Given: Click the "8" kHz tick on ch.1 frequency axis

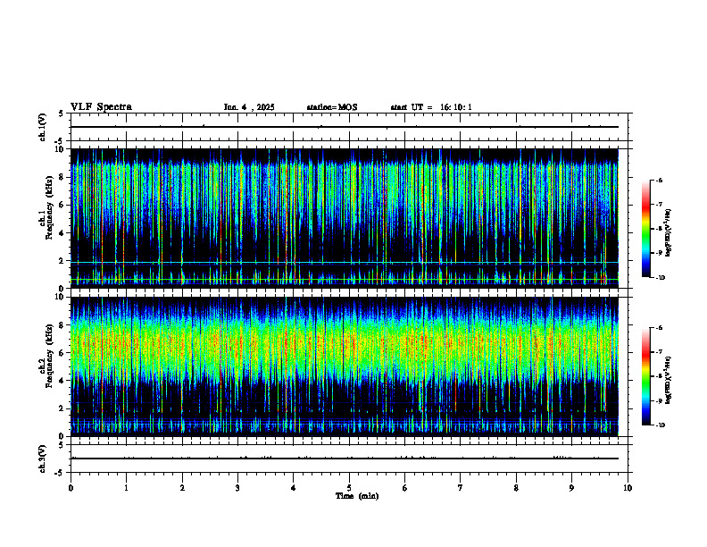Looking at the screenshot, I should [x=62, y=177].
